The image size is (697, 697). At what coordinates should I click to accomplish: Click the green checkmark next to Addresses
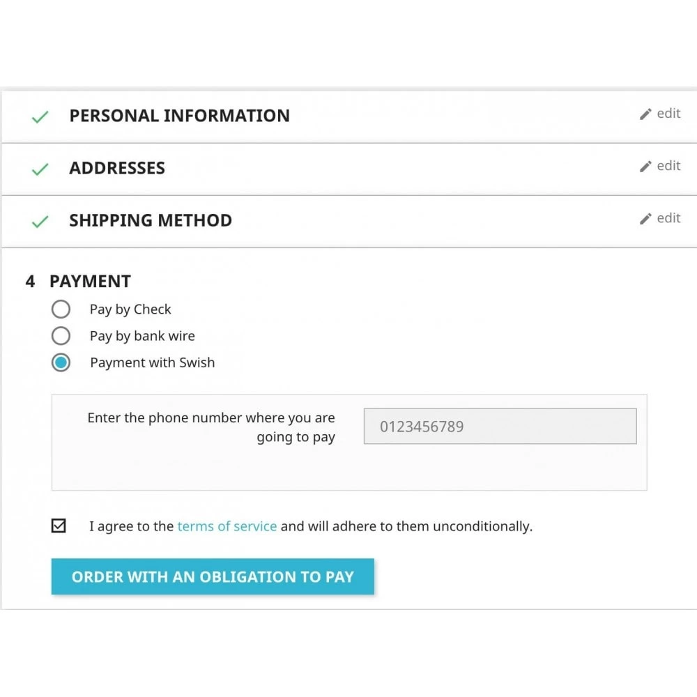(40, 169)
